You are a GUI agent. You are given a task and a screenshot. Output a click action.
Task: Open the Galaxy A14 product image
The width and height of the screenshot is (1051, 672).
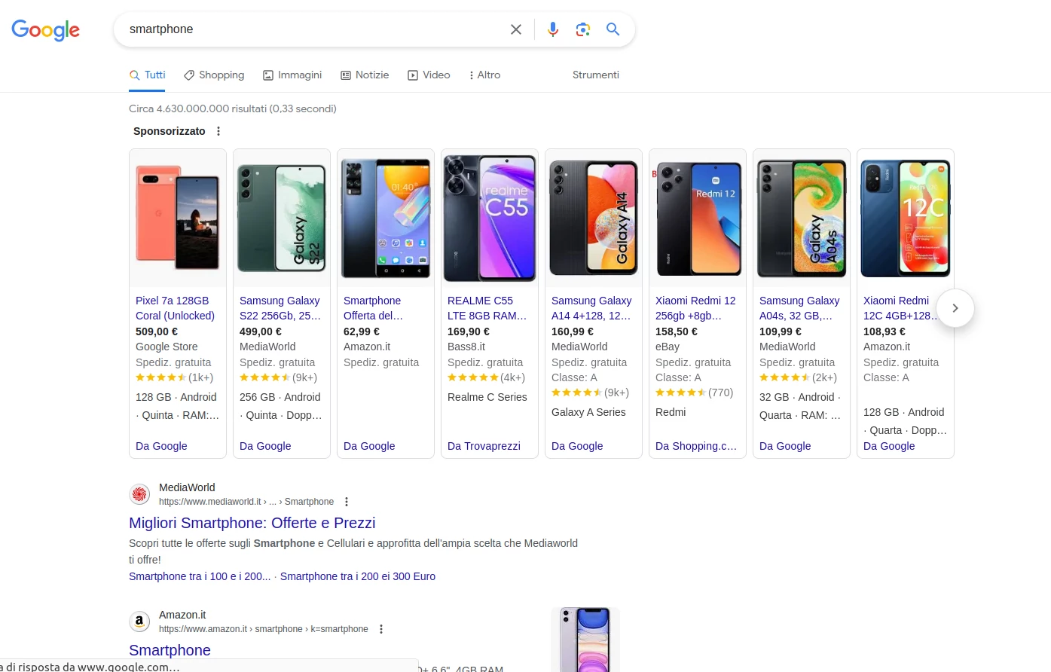click(x=594, y=218)
